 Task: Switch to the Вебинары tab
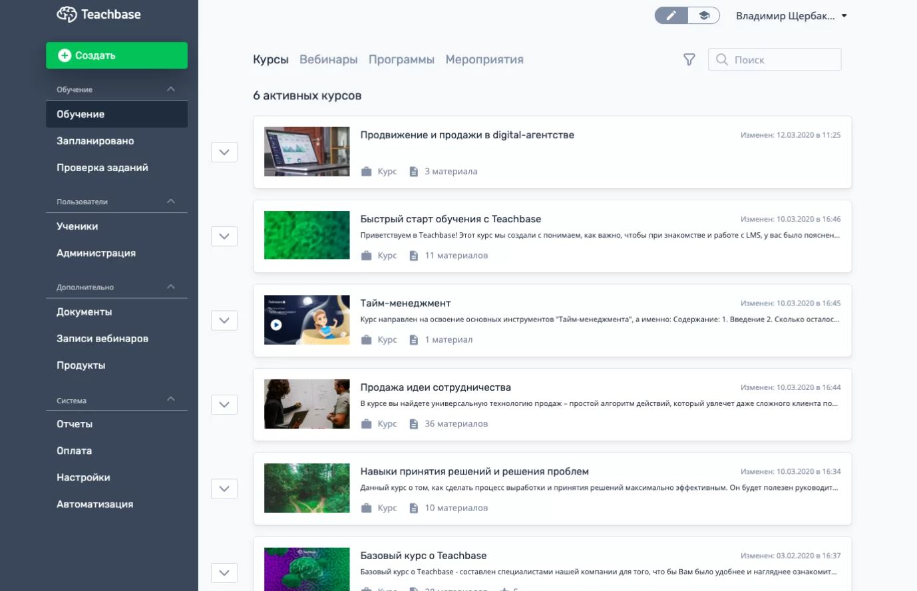(329, 60)
